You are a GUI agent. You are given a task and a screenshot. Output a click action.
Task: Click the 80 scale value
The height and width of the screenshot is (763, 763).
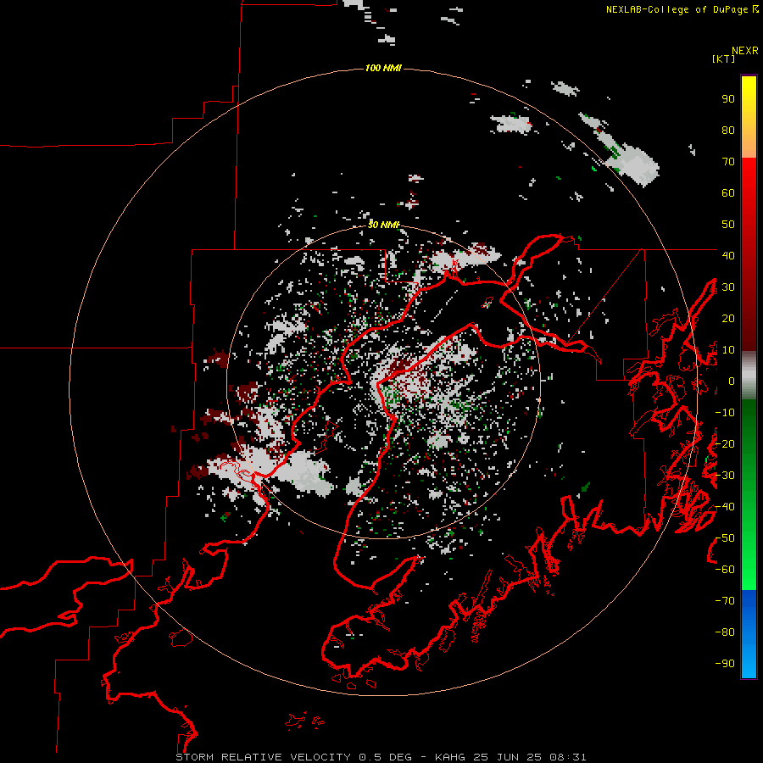pyautogui.click(x=728, y=131)
